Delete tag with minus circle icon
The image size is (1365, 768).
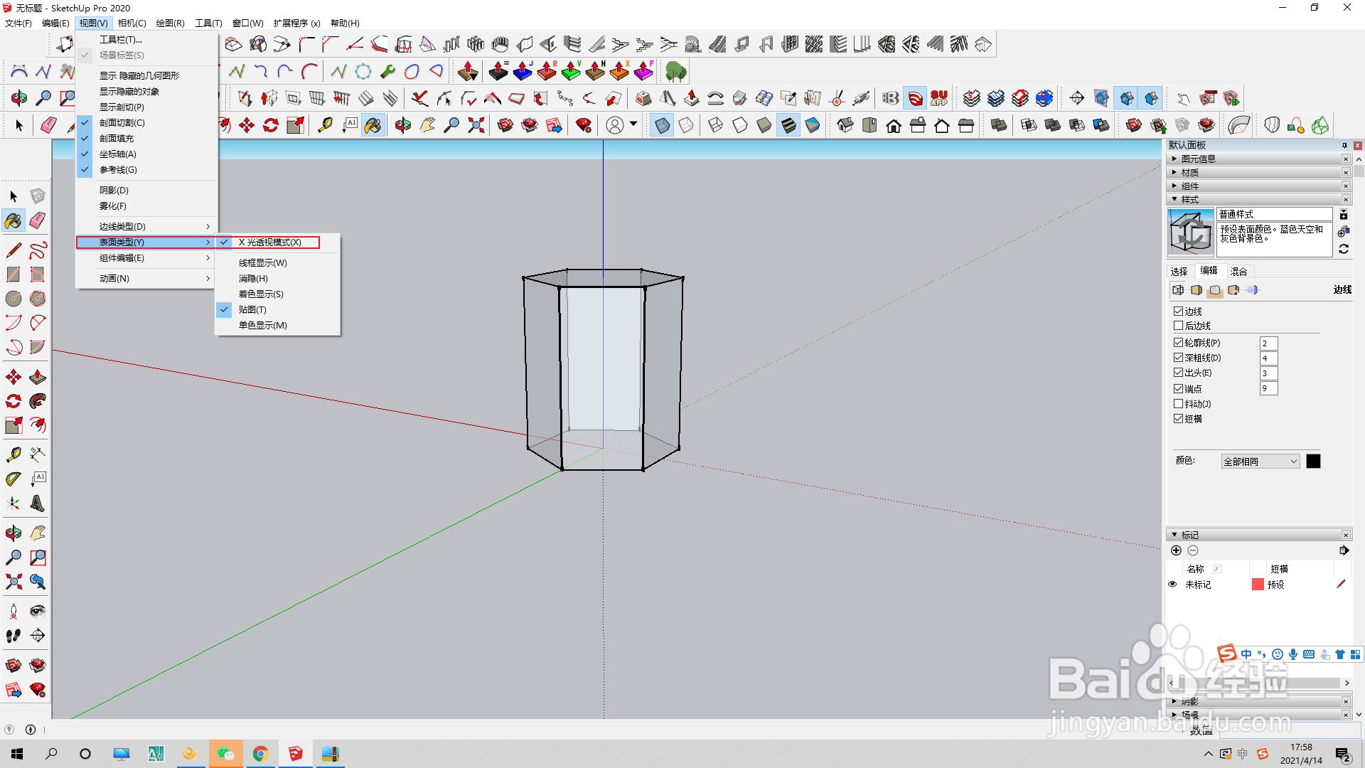point(1193,550)
